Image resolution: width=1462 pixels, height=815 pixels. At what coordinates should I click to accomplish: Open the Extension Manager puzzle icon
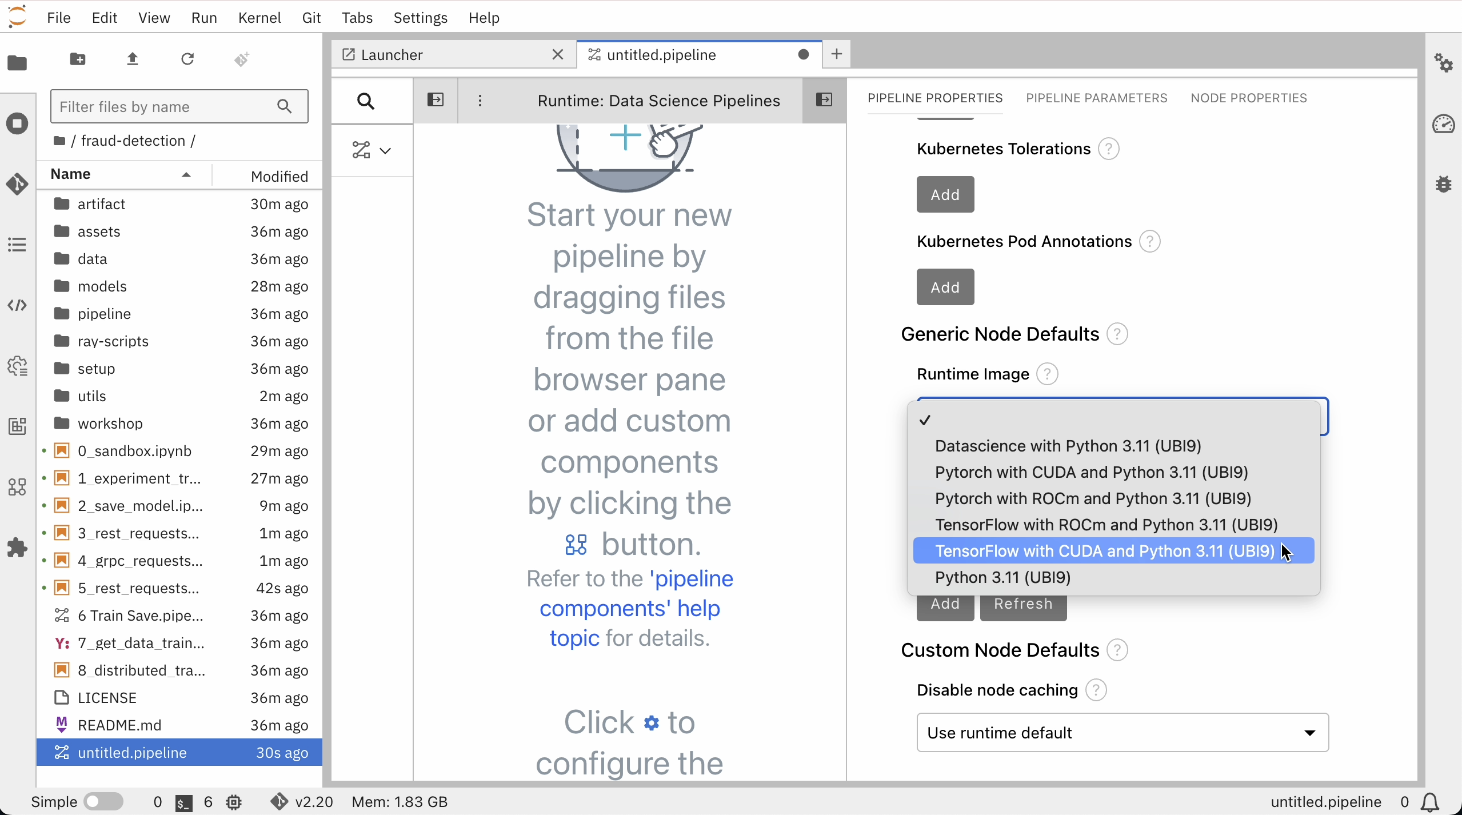(17, 548)
